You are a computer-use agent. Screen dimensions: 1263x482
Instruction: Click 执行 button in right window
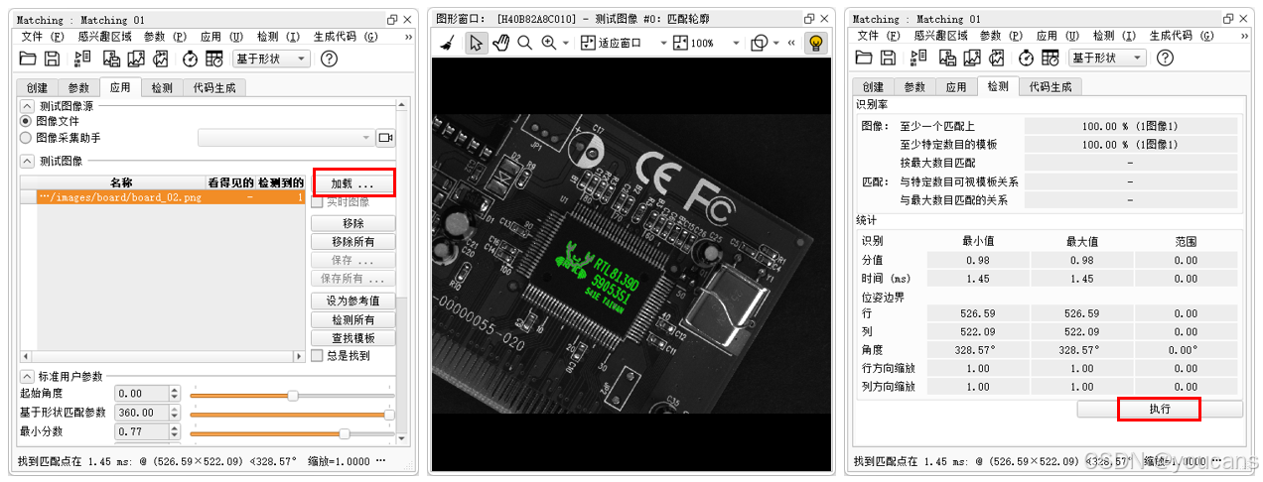click(1159, 409)
